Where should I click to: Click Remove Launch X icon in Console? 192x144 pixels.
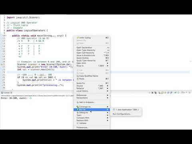tap(152, 92)
